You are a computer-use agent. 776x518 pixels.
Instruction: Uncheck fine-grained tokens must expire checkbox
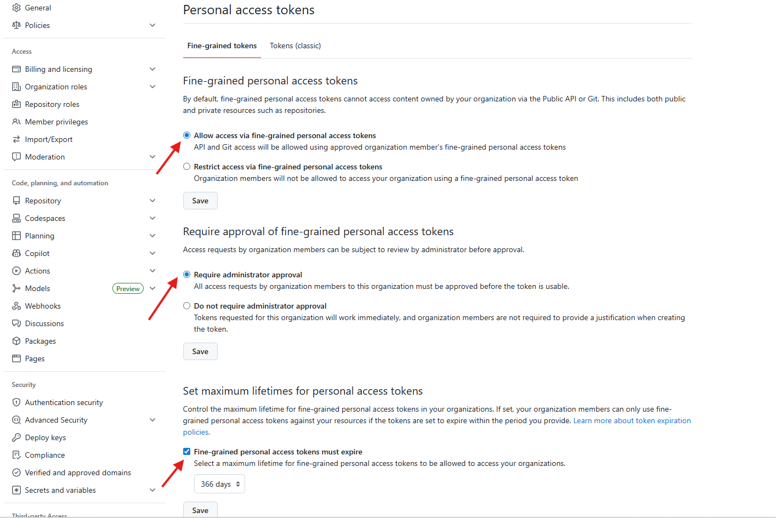pyautogui.click(x=187, y=452)
